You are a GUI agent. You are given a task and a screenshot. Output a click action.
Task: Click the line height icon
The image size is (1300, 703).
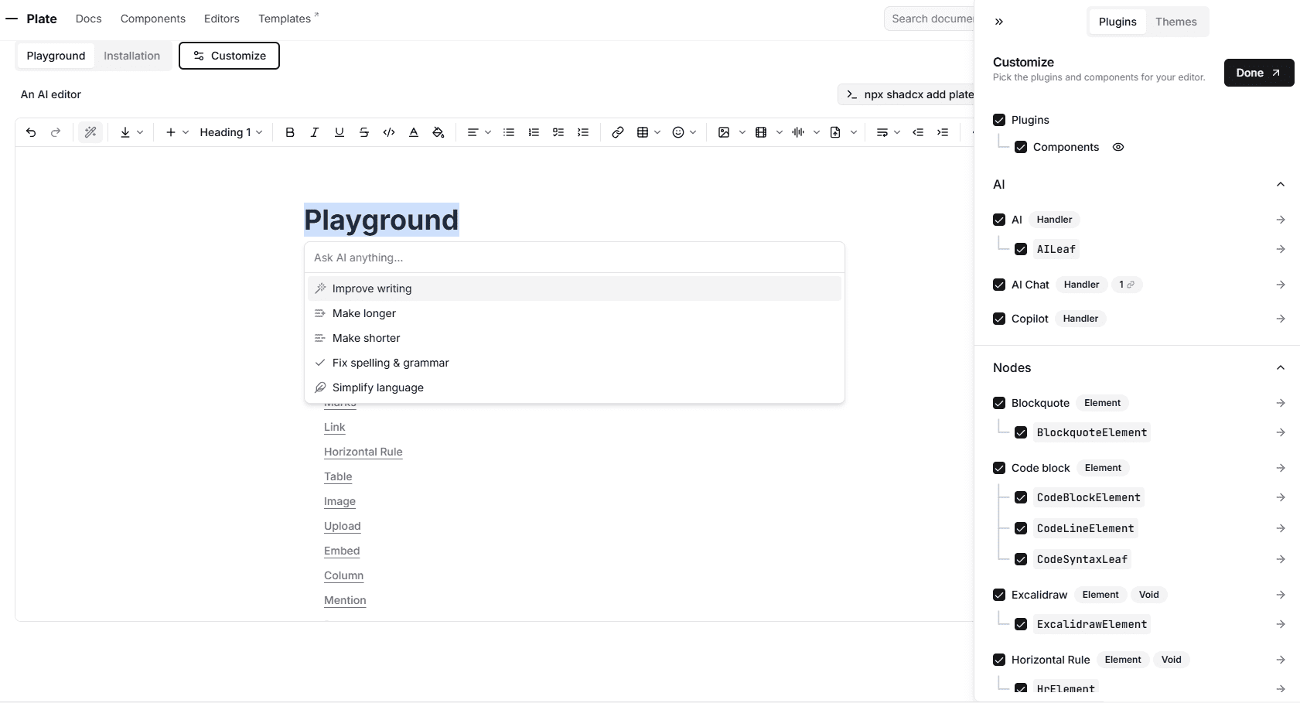point(882,132)
